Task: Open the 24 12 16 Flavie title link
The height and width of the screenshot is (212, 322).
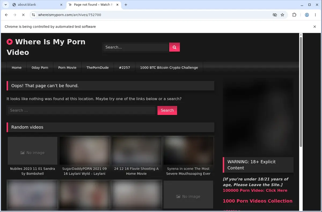Action: [x=136, y=171]
